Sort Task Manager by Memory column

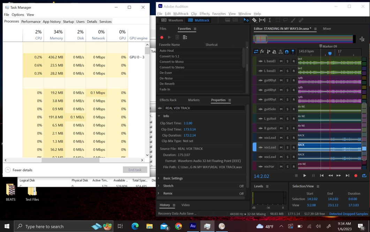coord(54,35)
